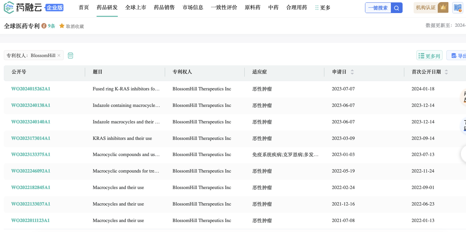This screenshot has height=232, width=466.
Task: Open patent WO2024015262A1
Action: coord(31,89)
